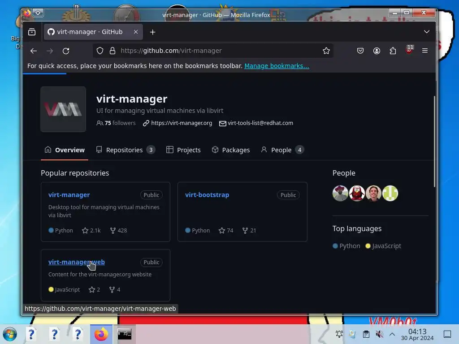Viewport: 459px width, 344px height.
Task: Open the https://virt-manager.org website link
Action: click(182, 123)
